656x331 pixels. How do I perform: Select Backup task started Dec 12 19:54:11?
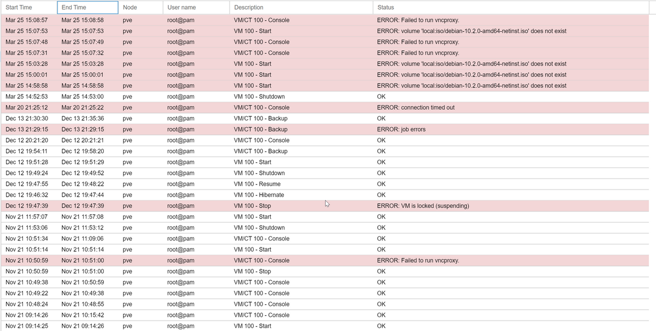tap(261, 151)
